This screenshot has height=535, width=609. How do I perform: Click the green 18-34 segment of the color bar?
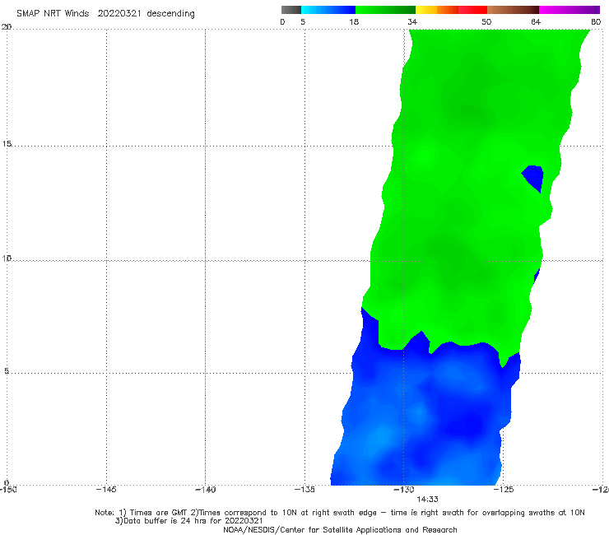click(x=385, y=10)
